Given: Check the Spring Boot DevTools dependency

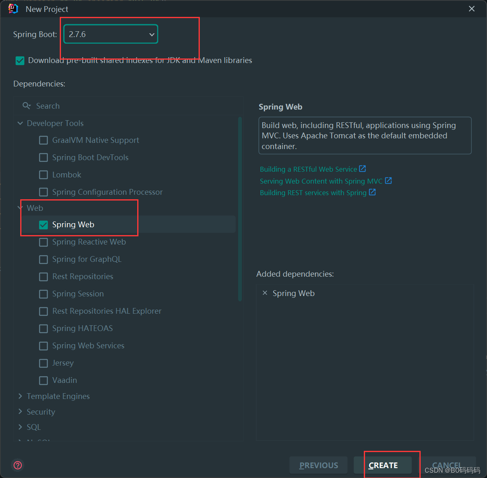Looking at the screenshot, I should (x=44, y=158).
